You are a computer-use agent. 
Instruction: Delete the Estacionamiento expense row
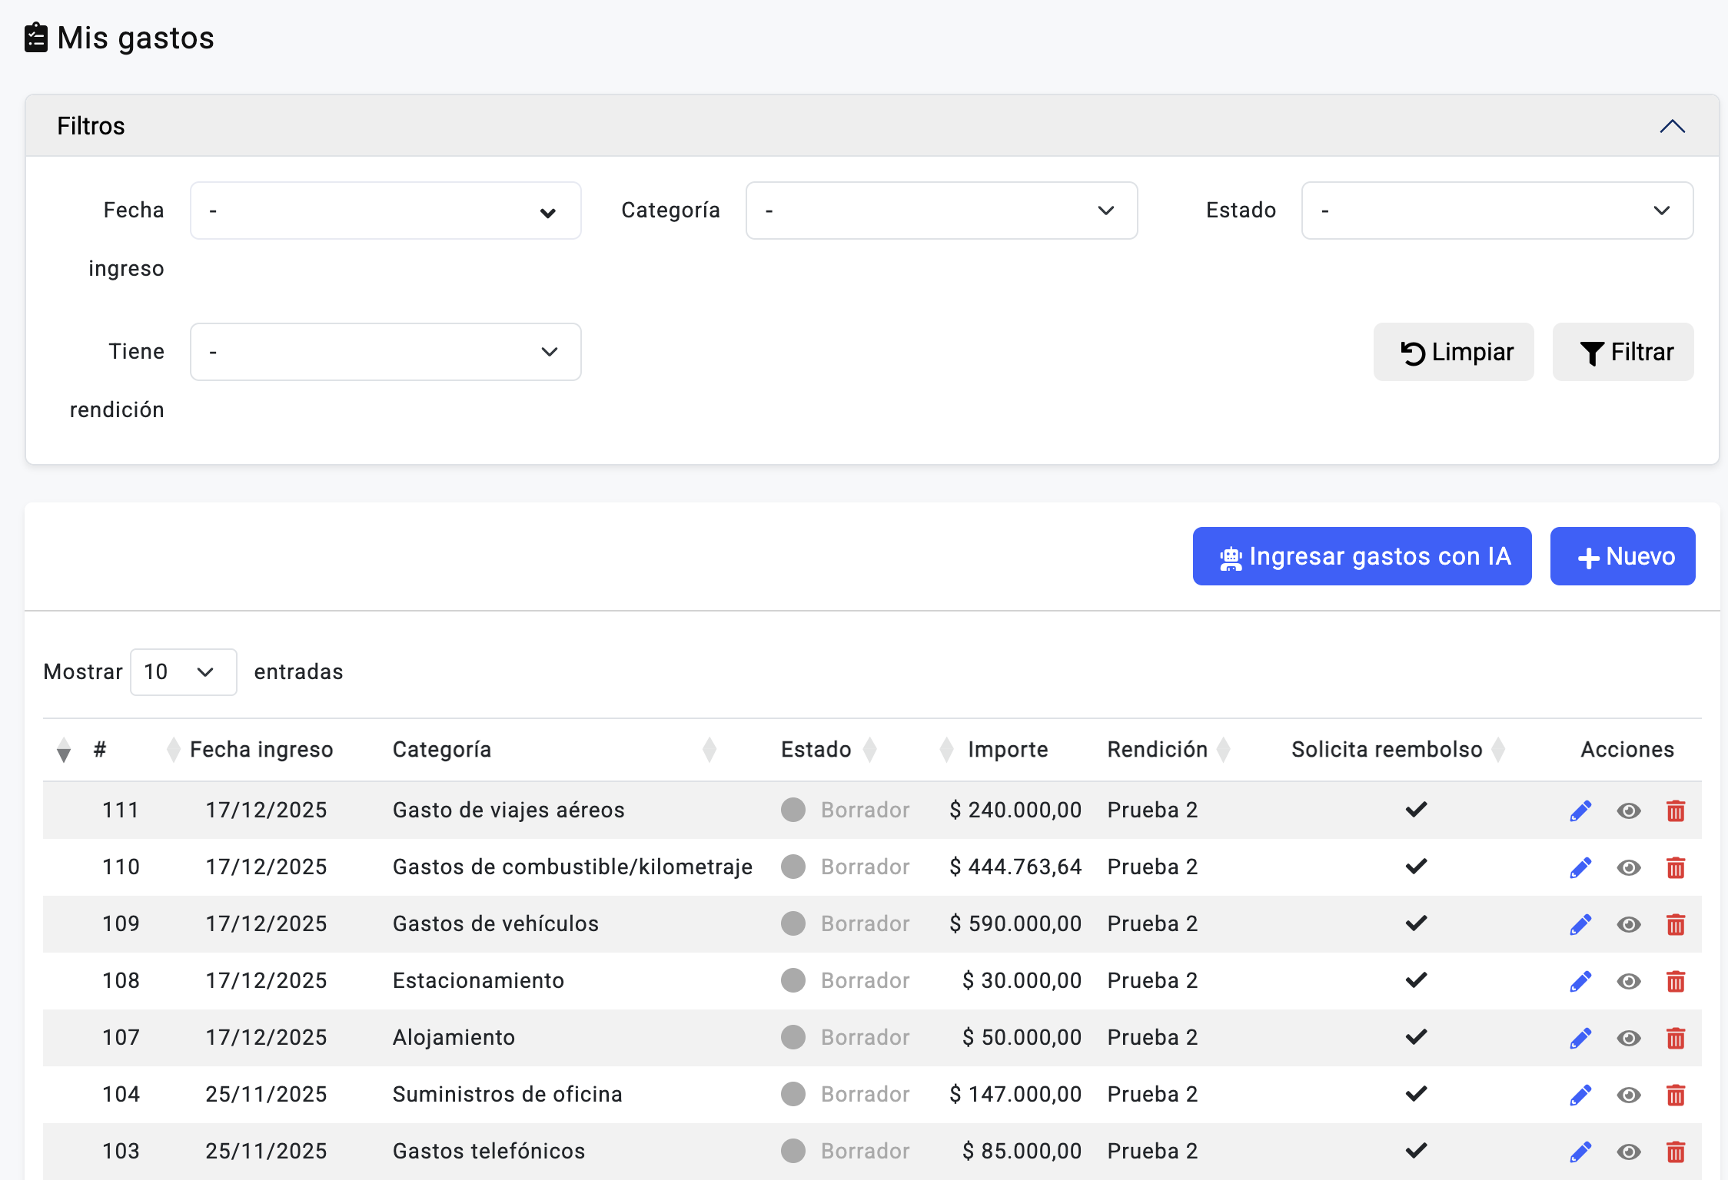[1676, 981]
